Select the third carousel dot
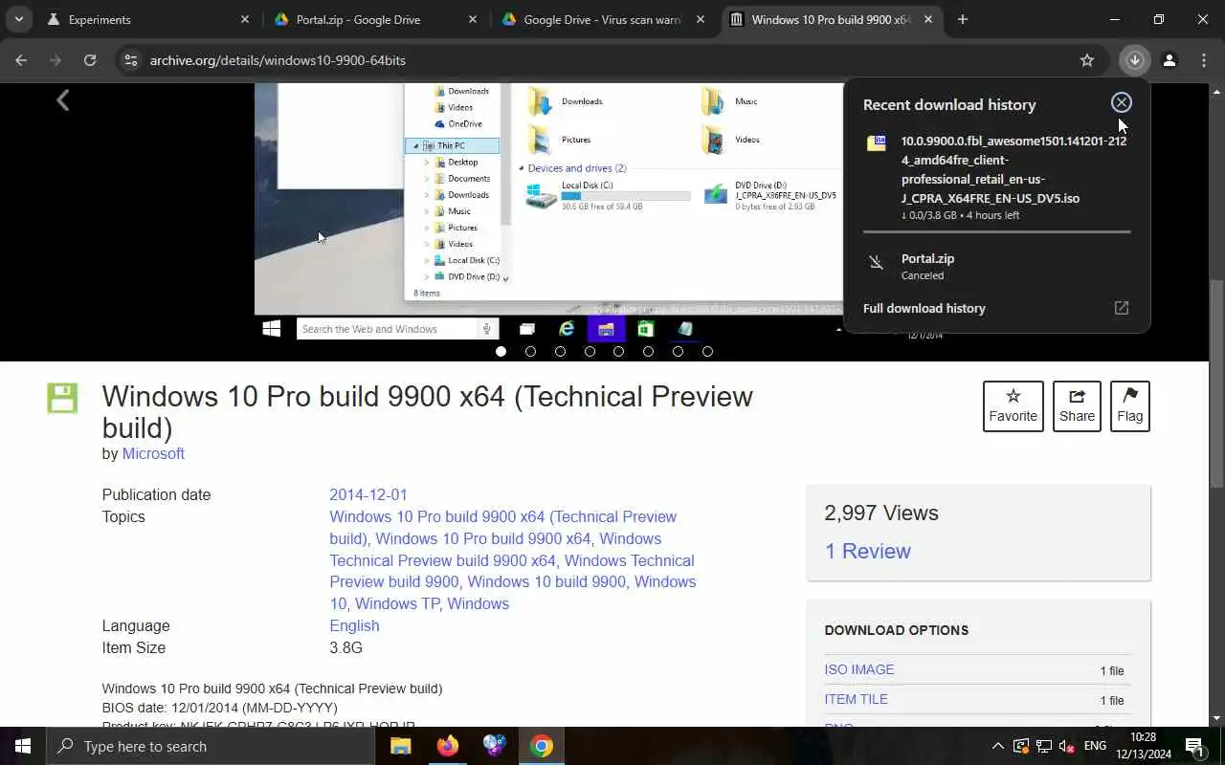Image resolution: width=1225 pixels, height=765 pixels. click(560, 351)
